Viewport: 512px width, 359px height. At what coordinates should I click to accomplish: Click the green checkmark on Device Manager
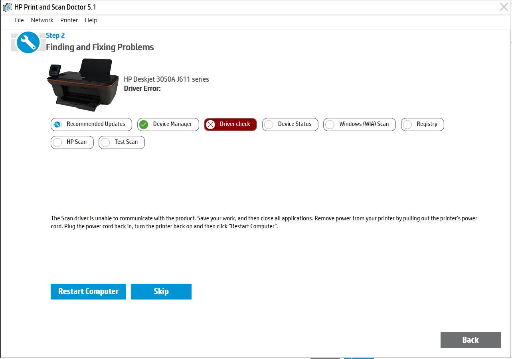pos(144,125)
